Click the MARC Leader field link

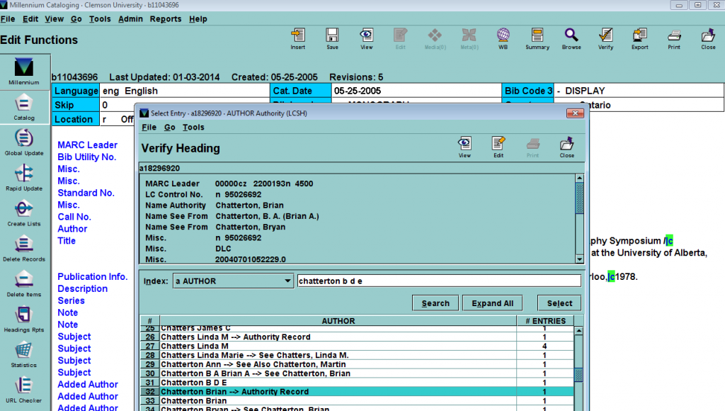pos(87,145)
